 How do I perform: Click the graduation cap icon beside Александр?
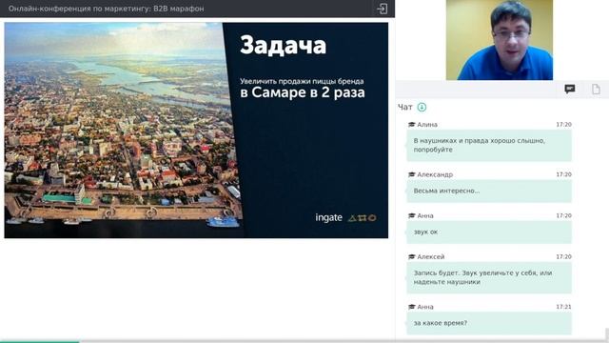pos(412,174)
